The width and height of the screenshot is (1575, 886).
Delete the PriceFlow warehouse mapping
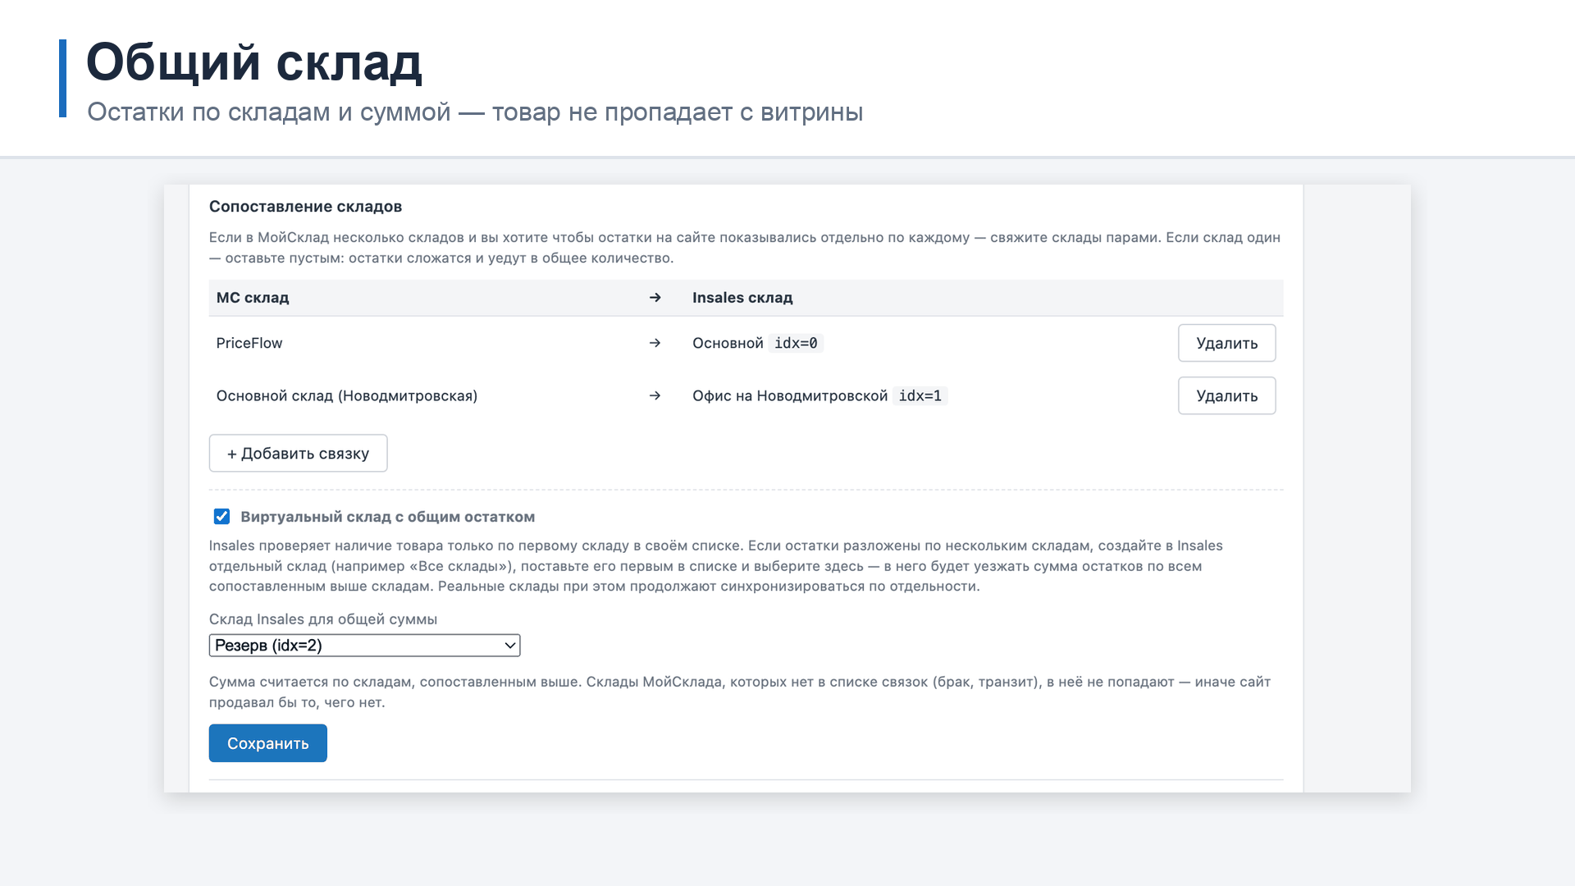coord(1226,343)
